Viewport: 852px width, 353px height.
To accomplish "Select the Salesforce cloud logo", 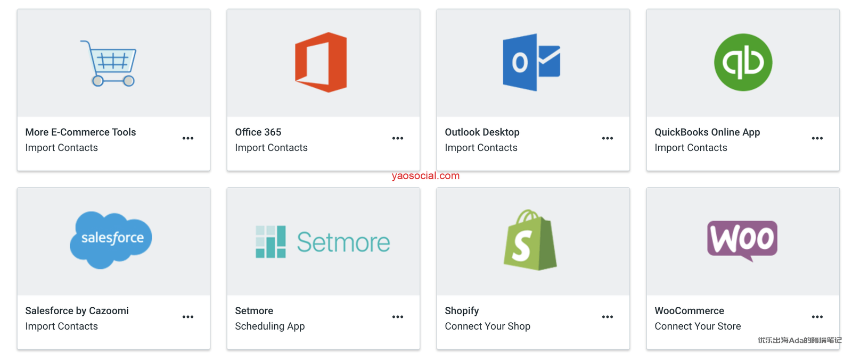I will (111, 240).
